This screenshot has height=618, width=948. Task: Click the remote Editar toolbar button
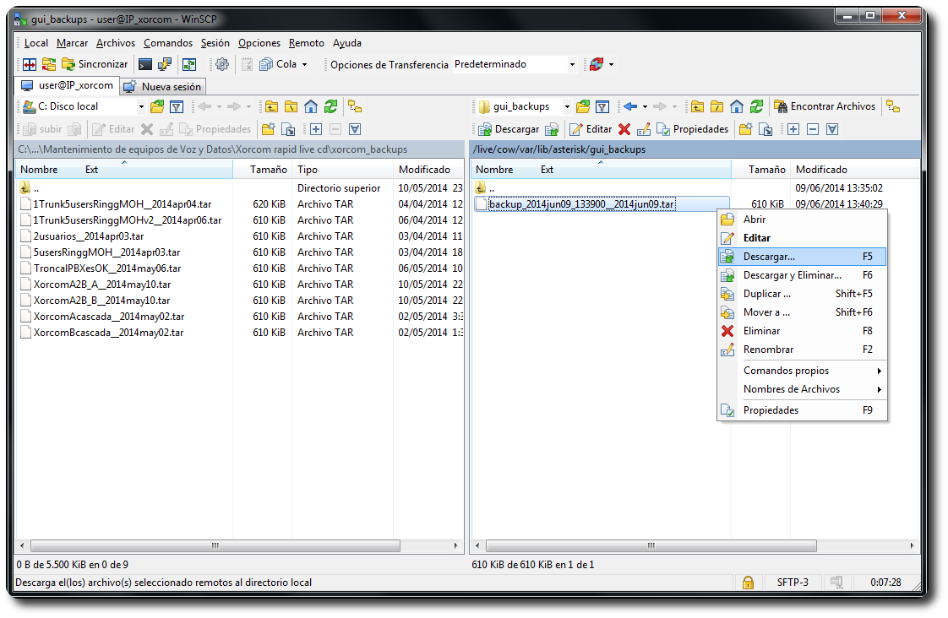pos(591,129)
